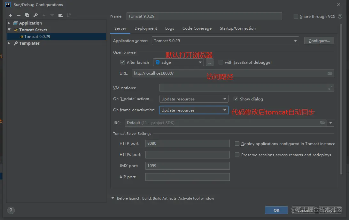The height and width of the screenshot is (220, 349).
Task: Click the HTTP port field
Action: [187, 143]
